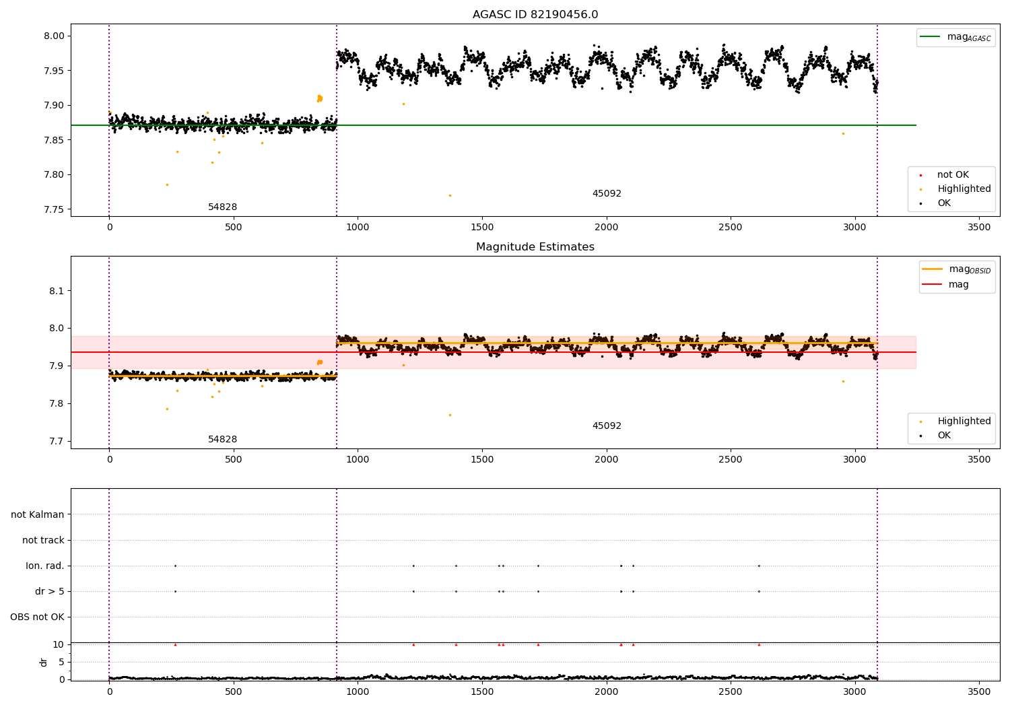Click the 'OBS not OK' row label
This screenshot has width=1010, height=707.
pyautogui.click(x=38, y=617)
